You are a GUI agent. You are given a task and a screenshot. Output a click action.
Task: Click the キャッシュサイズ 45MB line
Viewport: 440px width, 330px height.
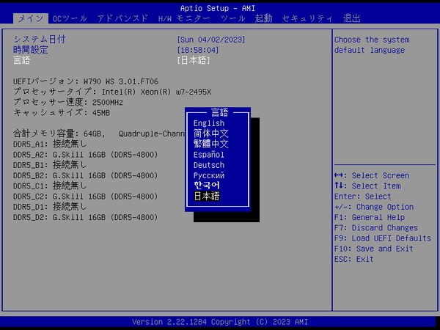62,113
